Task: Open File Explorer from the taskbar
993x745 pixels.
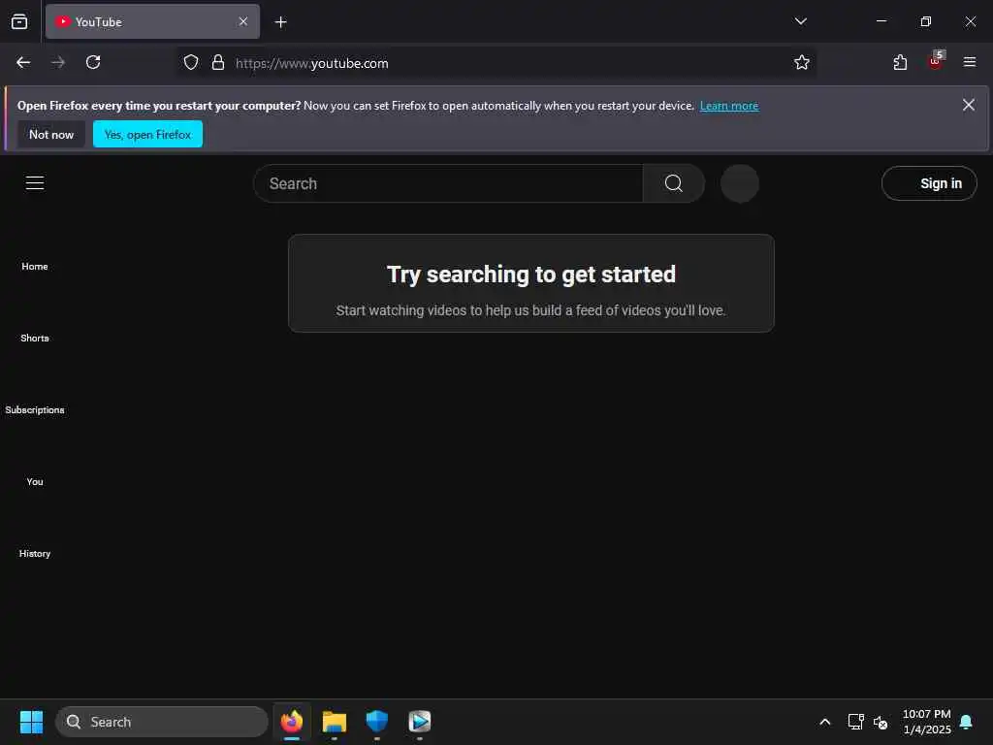Action: tap(335, 722)
